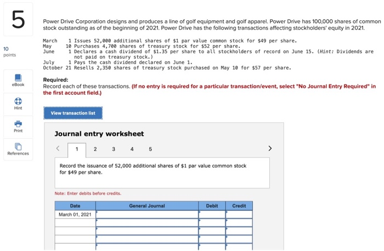Image resolution: width=384 pixels, height=251 pixels.
Task: Click the Credit field in March 01 row
Action: [x=239, y=214]
